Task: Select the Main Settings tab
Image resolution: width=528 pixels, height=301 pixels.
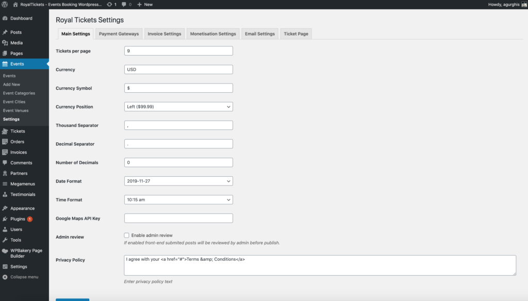Action: [76, 34]
